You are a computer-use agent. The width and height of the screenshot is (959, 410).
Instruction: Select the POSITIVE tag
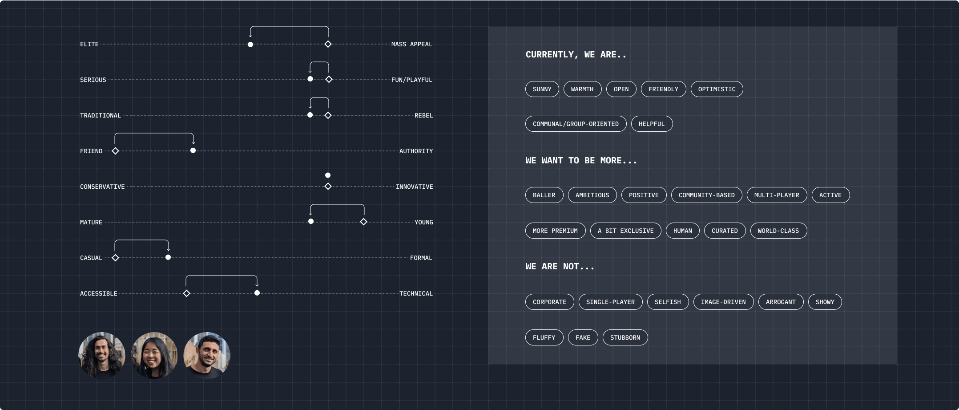click(644, 195)
